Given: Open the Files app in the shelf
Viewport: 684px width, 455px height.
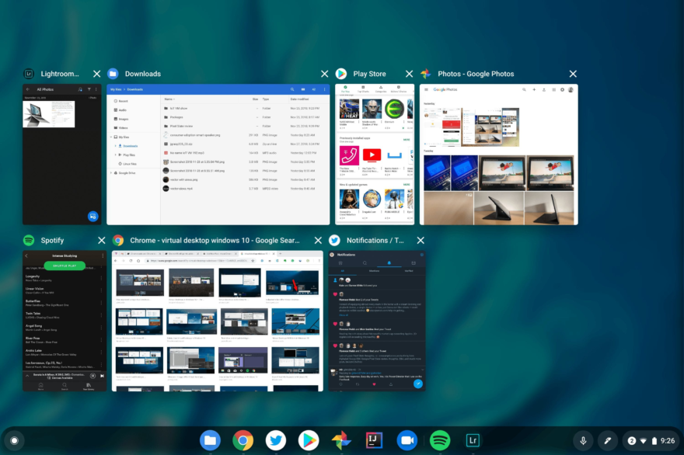Looking at the screenshot, I should tap(211, 440).
